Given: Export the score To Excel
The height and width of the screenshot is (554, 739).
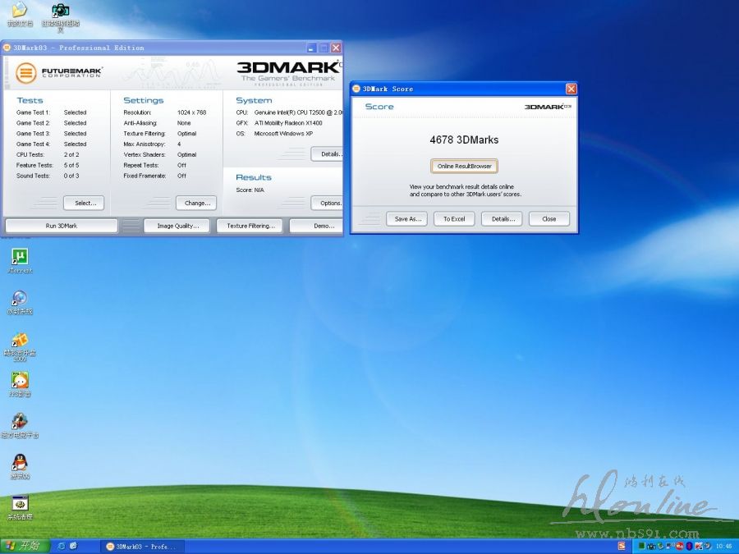Looking at the screenshot, I should [454, 219].
